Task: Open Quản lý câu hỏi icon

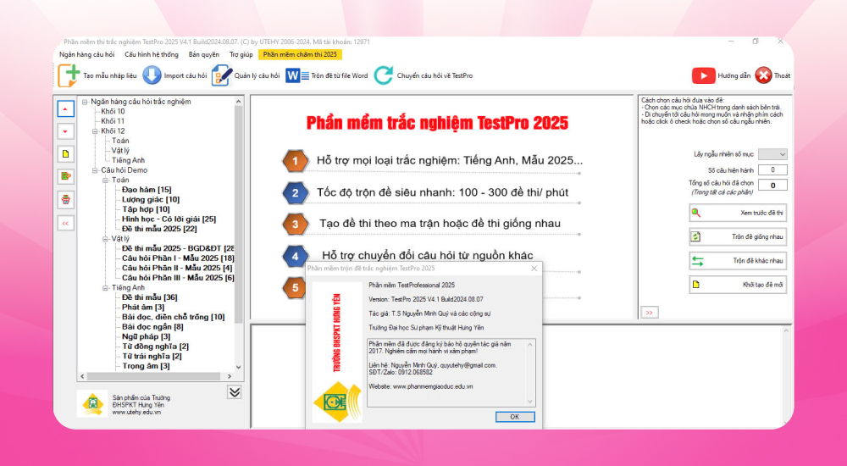Action: pos(221,75)
